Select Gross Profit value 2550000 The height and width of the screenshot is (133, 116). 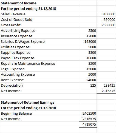coord(108,25)
